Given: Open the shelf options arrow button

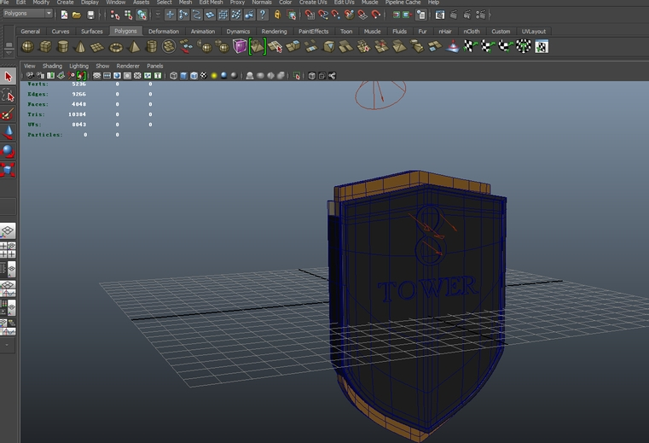Looking at the screenshot, I should click(x=9, y=53).
